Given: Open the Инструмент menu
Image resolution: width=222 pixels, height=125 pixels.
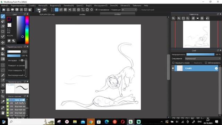Looking at the screenshot, I should (101, 6).
